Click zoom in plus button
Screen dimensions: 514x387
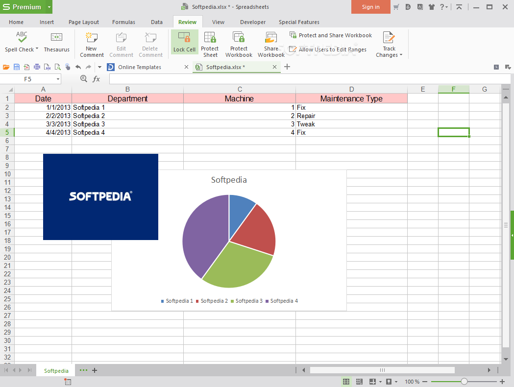[x=502, y=382]
